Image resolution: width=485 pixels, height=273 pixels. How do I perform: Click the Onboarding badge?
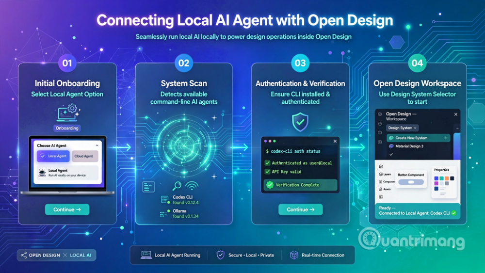click(67, 128)
